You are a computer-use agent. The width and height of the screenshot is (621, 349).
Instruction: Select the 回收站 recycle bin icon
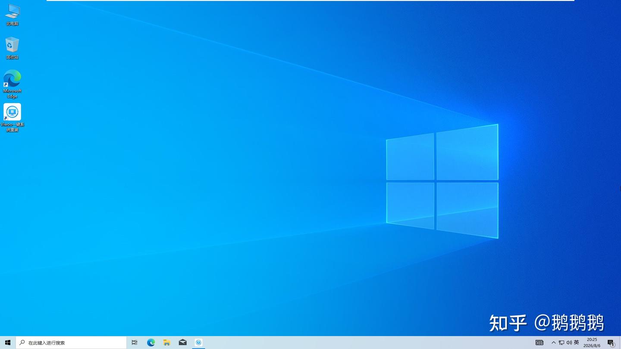(12, 48)
